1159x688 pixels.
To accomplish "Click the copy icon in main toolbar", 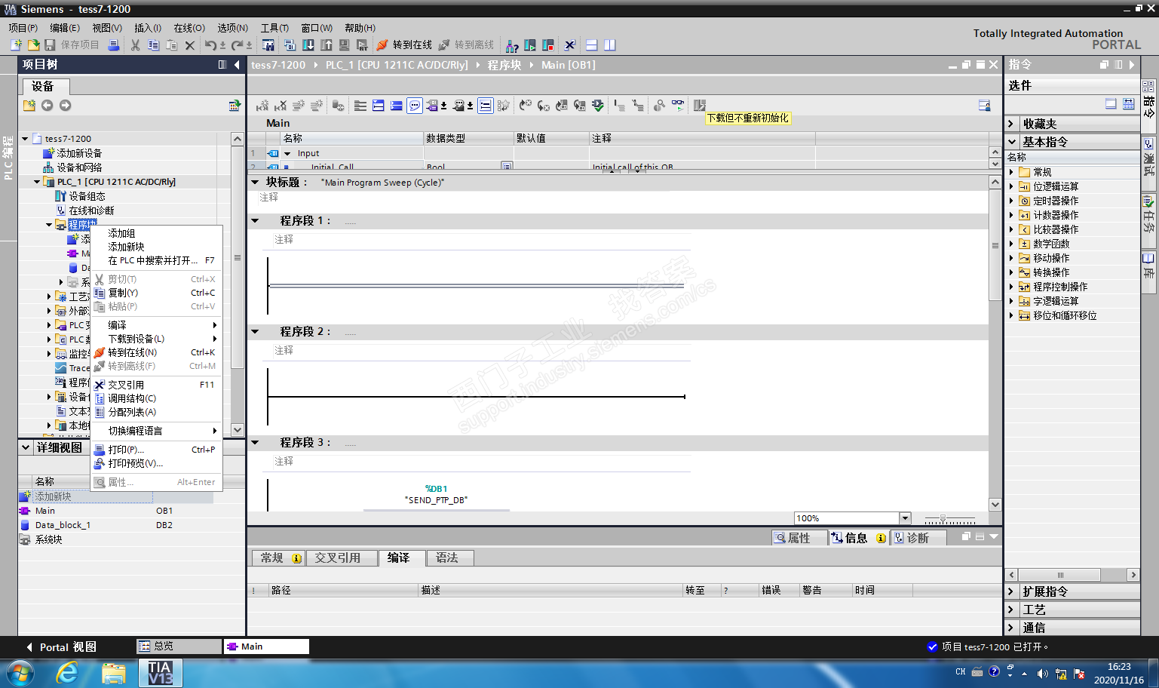I will coord(153,45).
